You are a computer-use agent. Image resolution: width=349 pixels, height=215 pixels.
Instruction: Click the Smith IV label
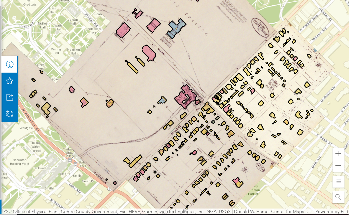point(88,181)
